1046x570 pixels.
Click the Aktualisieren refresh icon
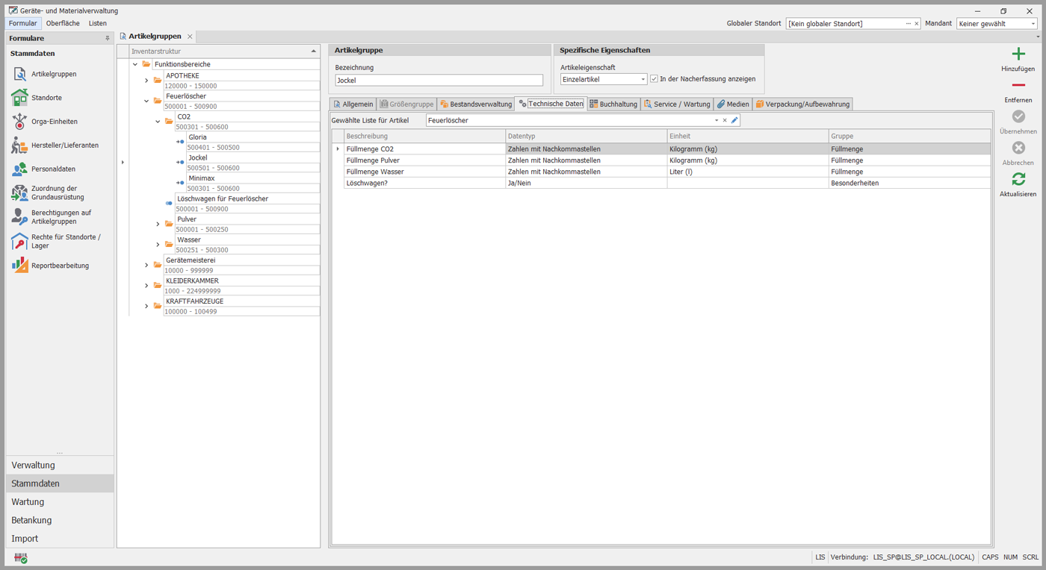click(x=1018, y=180)
